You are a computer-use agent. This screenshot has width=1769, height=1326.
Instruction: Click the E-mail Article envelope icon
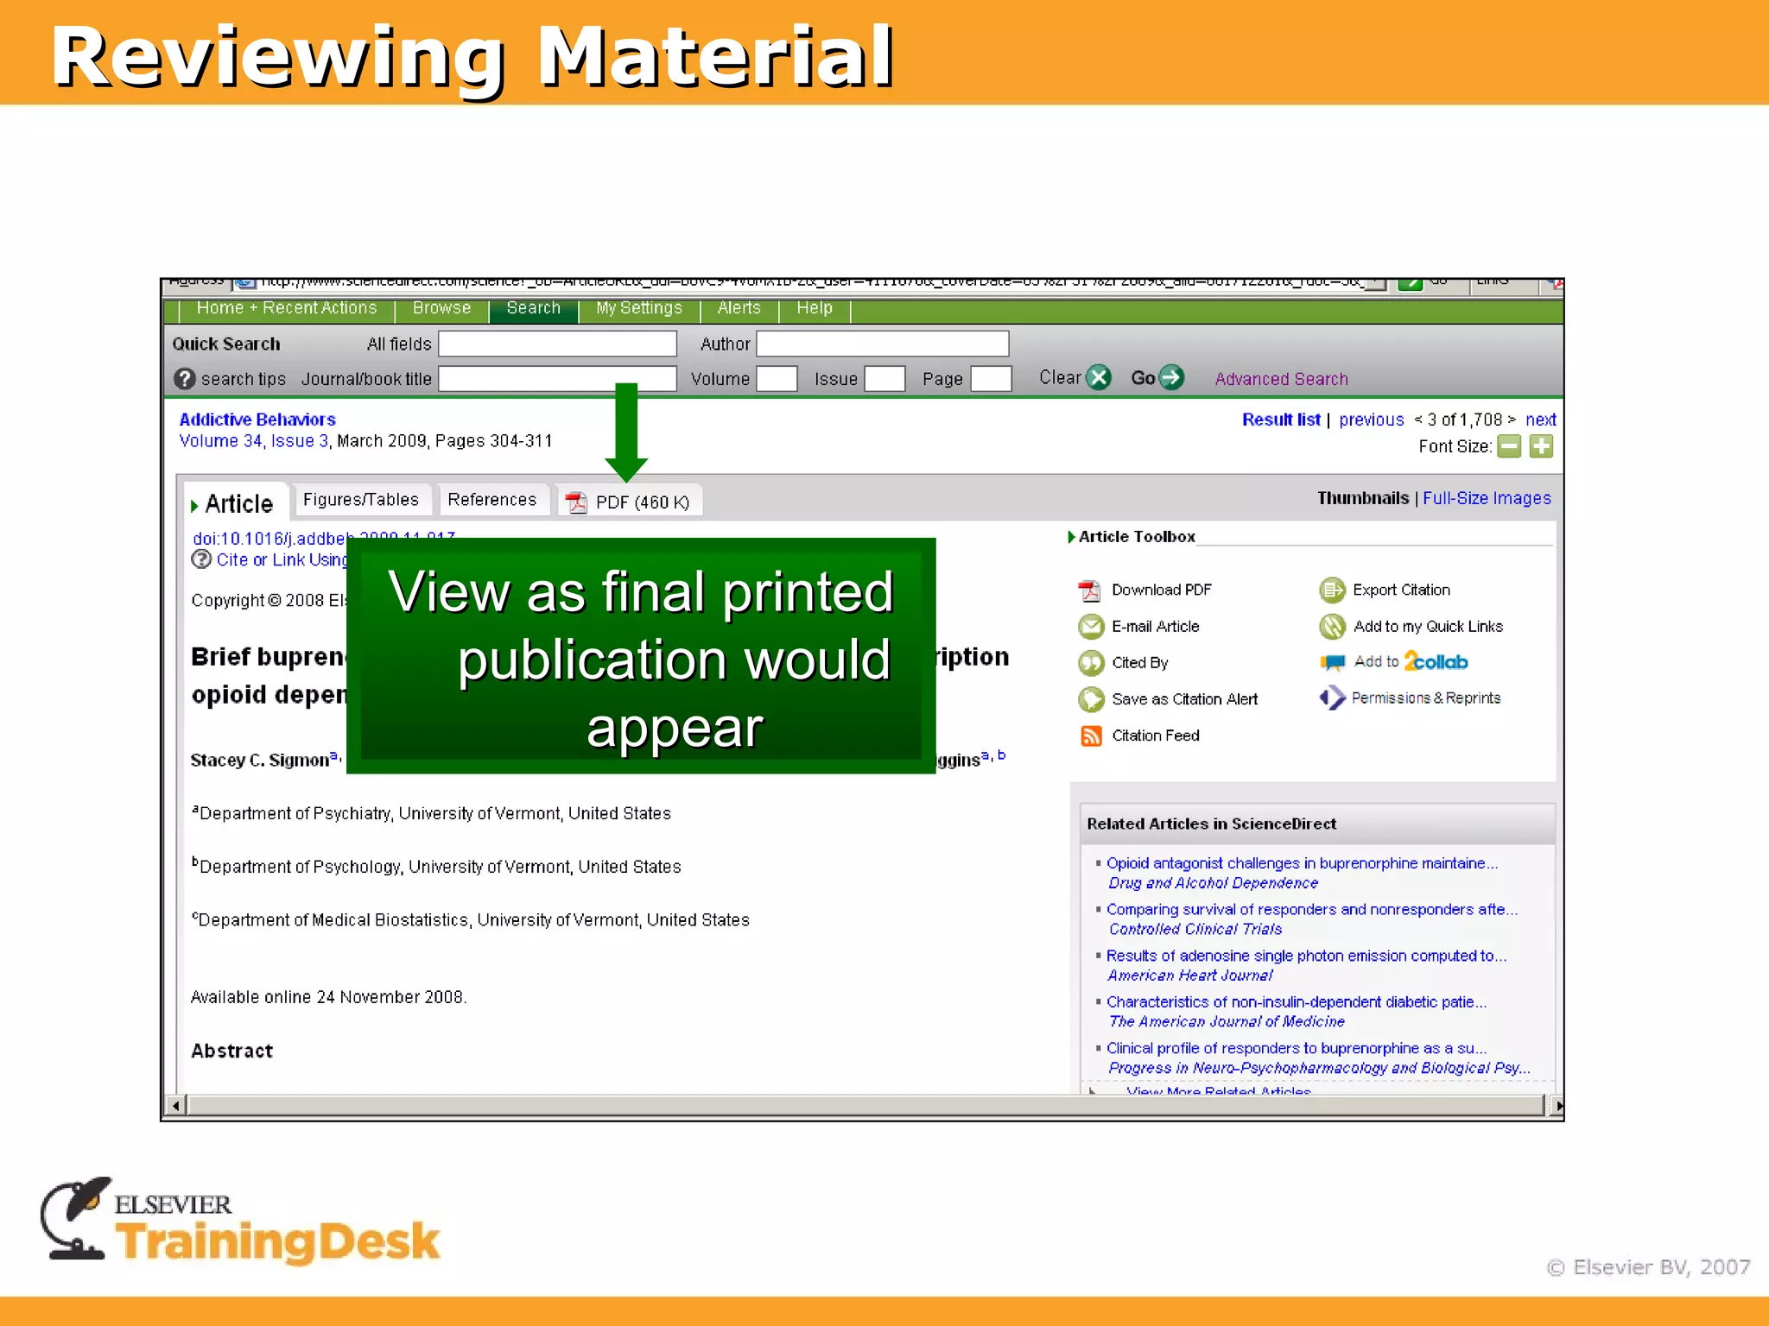tap(1091, 627)
